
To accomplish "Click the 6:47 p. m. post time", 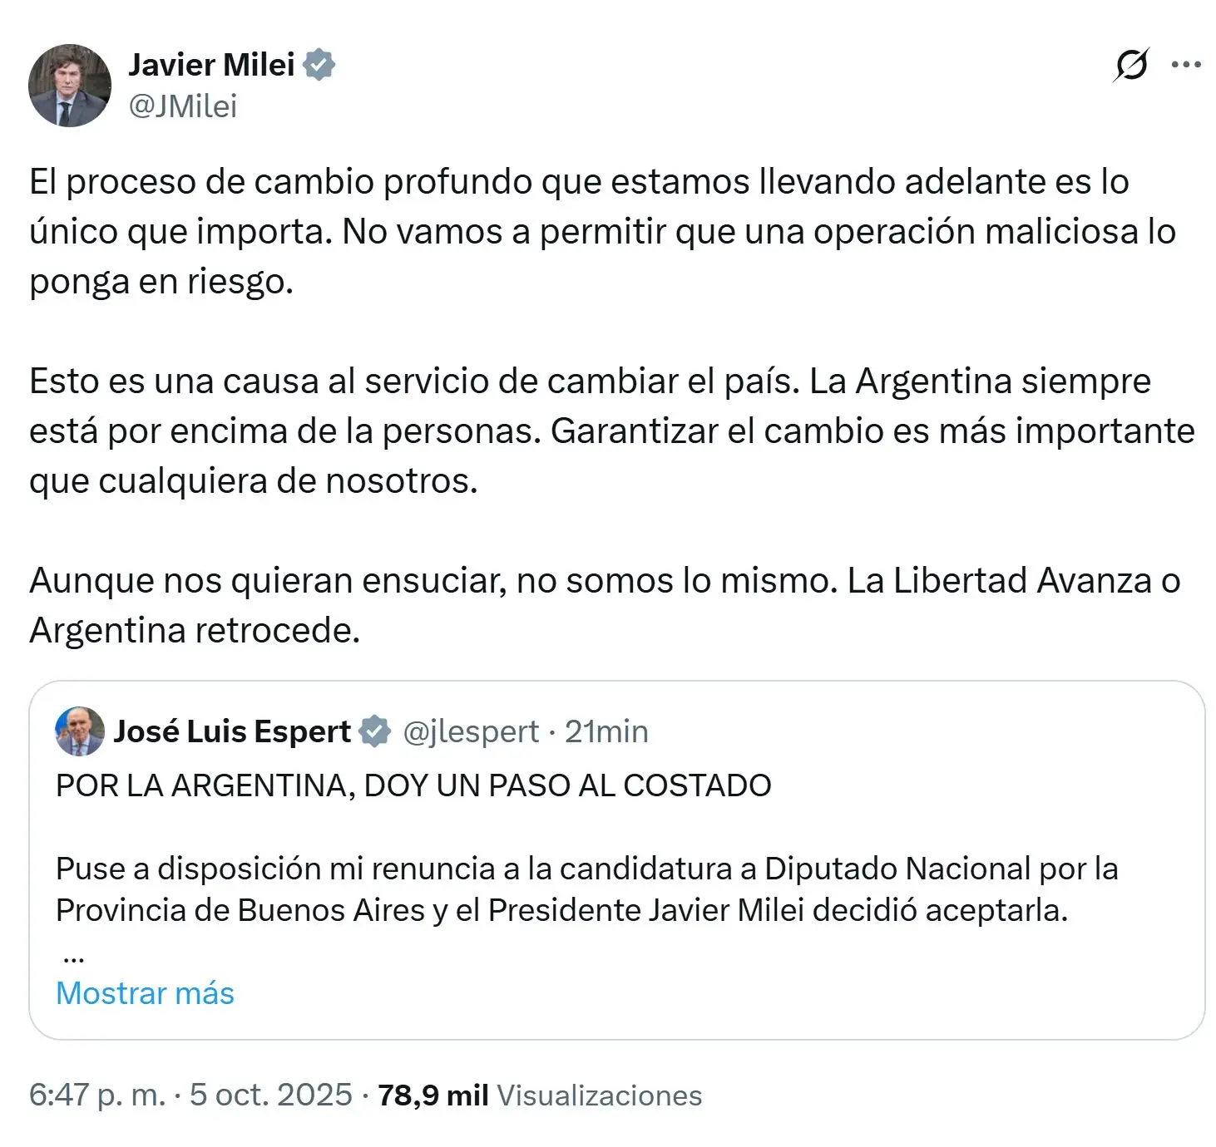I will point(97,1095).
